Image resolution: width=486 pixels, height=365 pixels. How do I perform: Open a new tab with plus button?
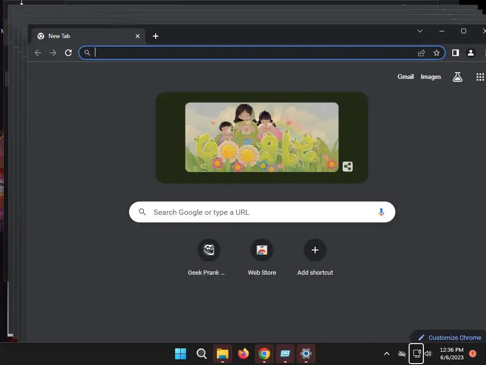[x=156, y=36]
